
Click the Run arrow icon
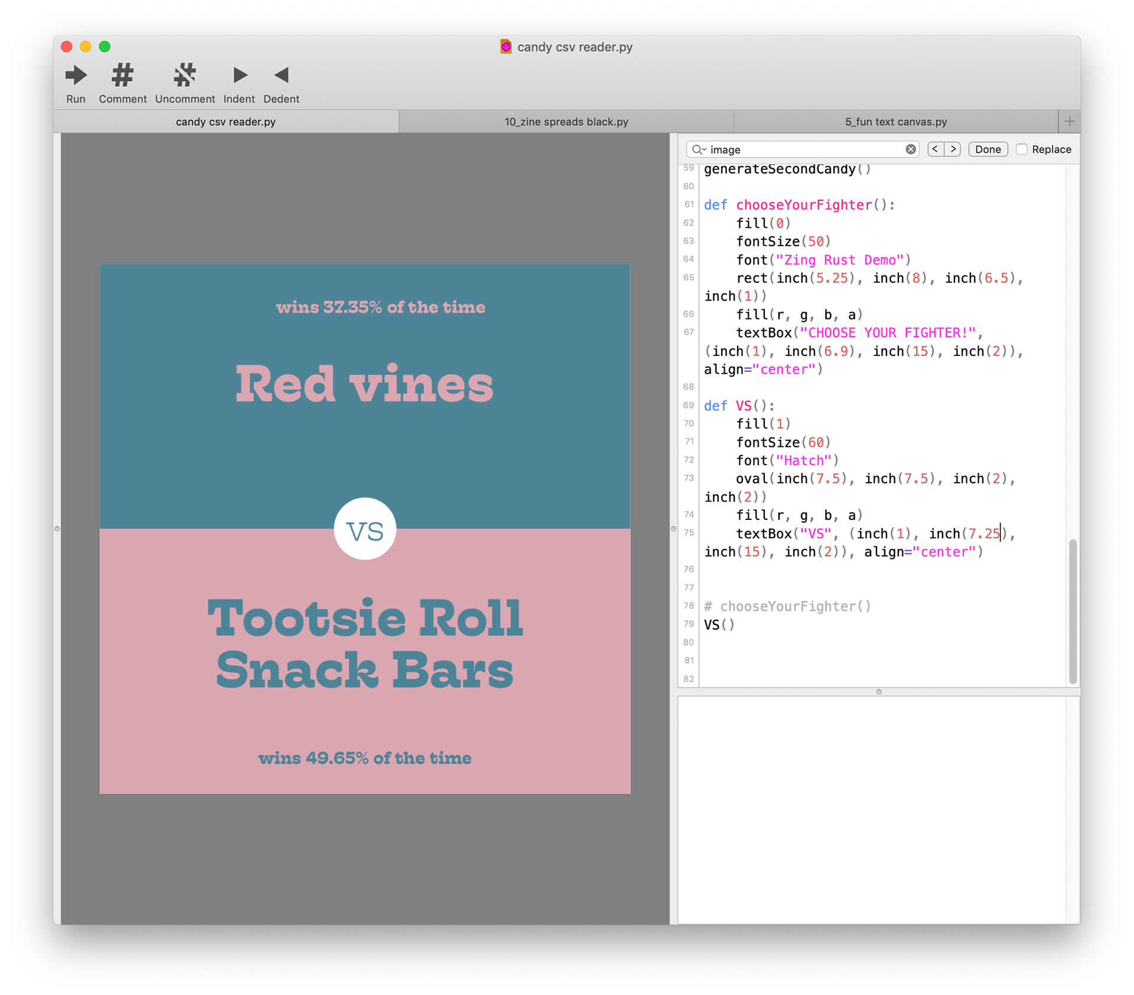(76, 76)
